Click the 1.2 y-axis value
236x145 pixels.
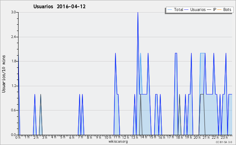[14, 86]
